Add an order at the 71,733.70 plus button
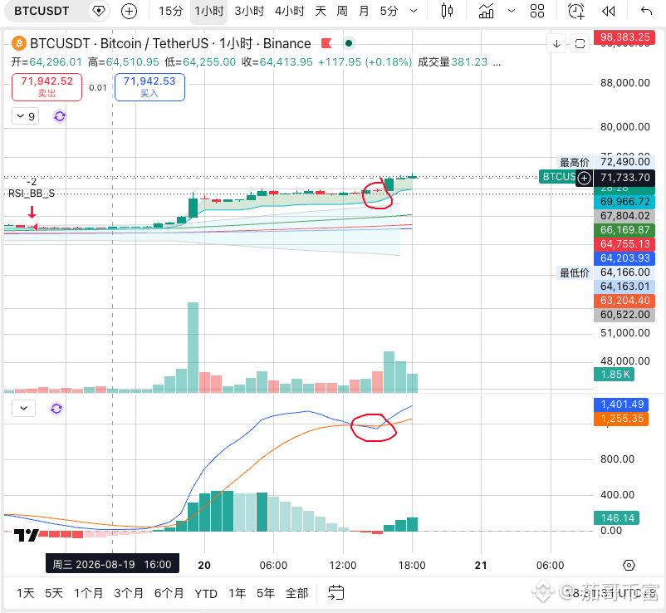This screenshot has width=666, height=613. (584, 178)
